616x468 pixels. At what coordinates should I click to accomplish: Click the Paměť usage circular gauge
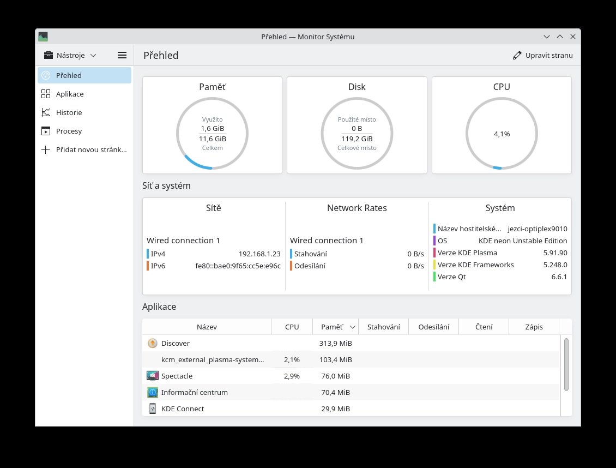tap(212, 134)
